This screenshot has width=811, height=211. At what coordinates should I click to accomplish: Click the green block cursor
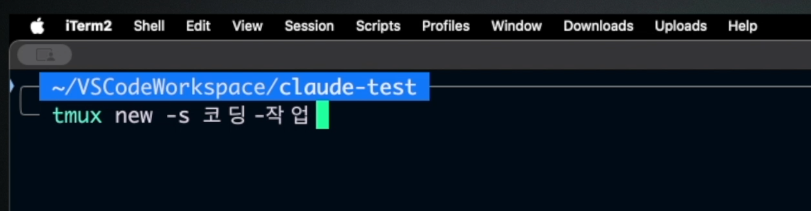click(323, 115)
